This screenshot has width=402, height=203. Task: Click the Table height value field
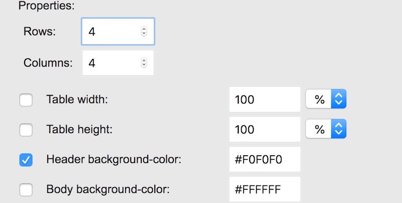(x=265, y=129)
